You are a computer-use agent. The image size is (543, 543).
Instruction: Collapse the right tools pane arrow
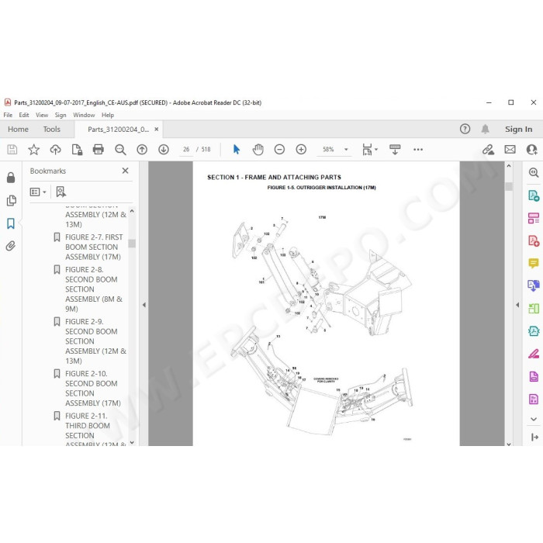pyautogui.click(x=517, y=305)
